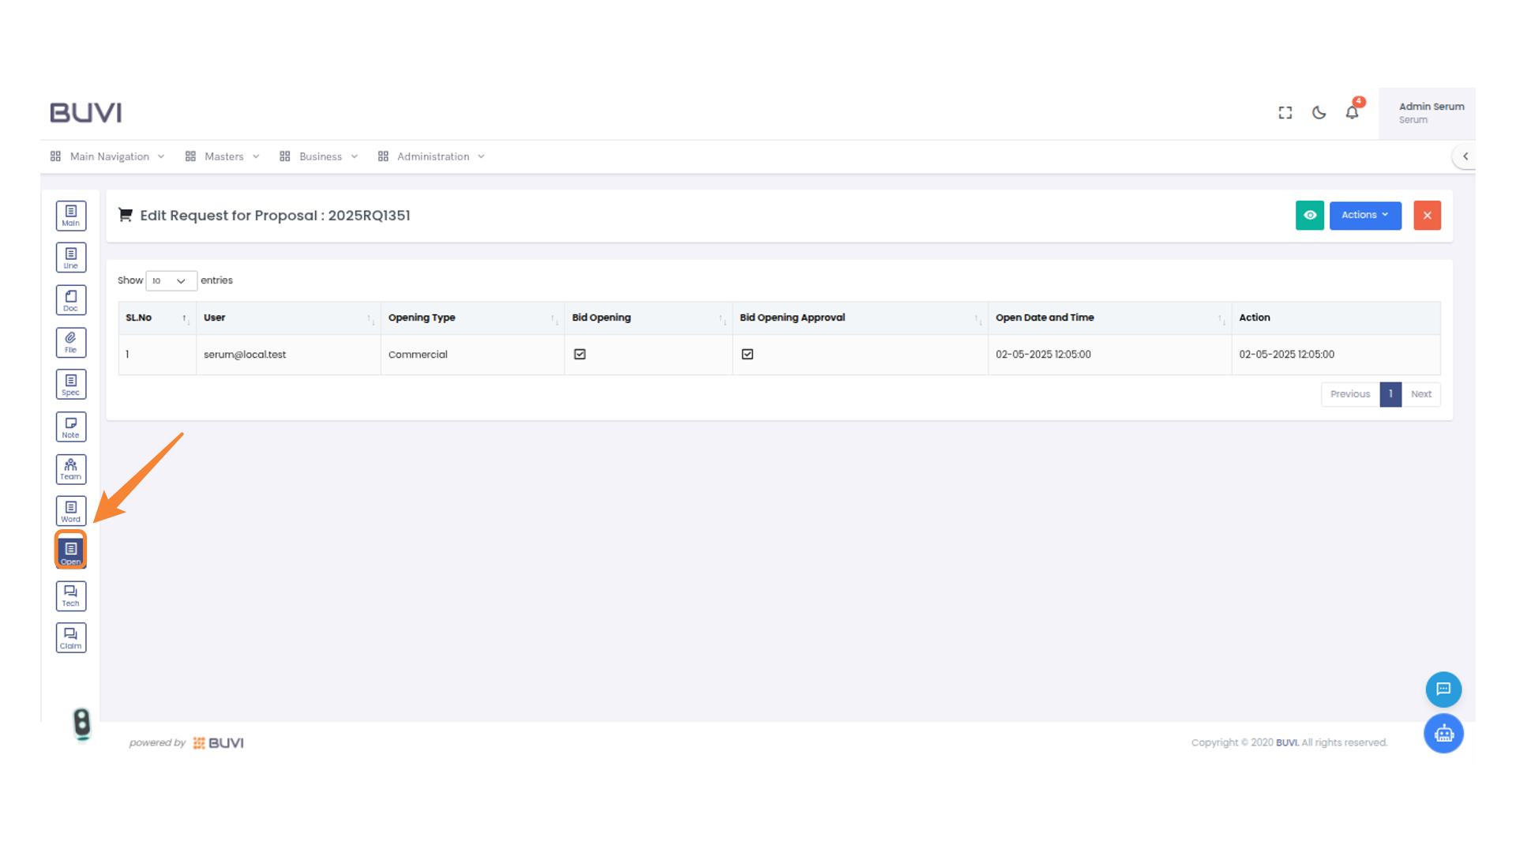Viewport: 1516px width, 853px height.
Task: Open the Masters menu
Action: [x=223, y=156]
